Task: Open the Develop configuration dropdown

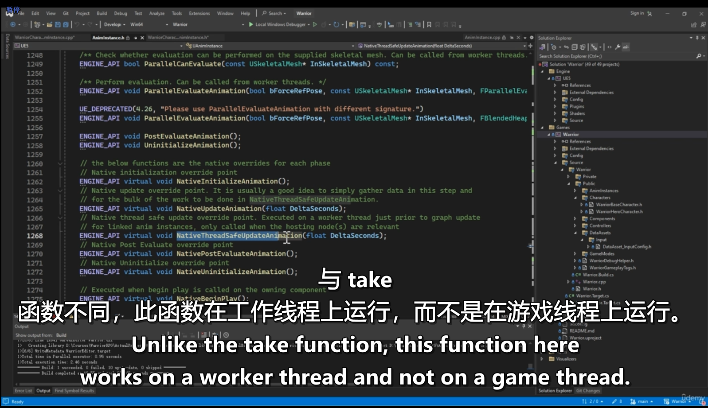Action: [x=114, y=24]
